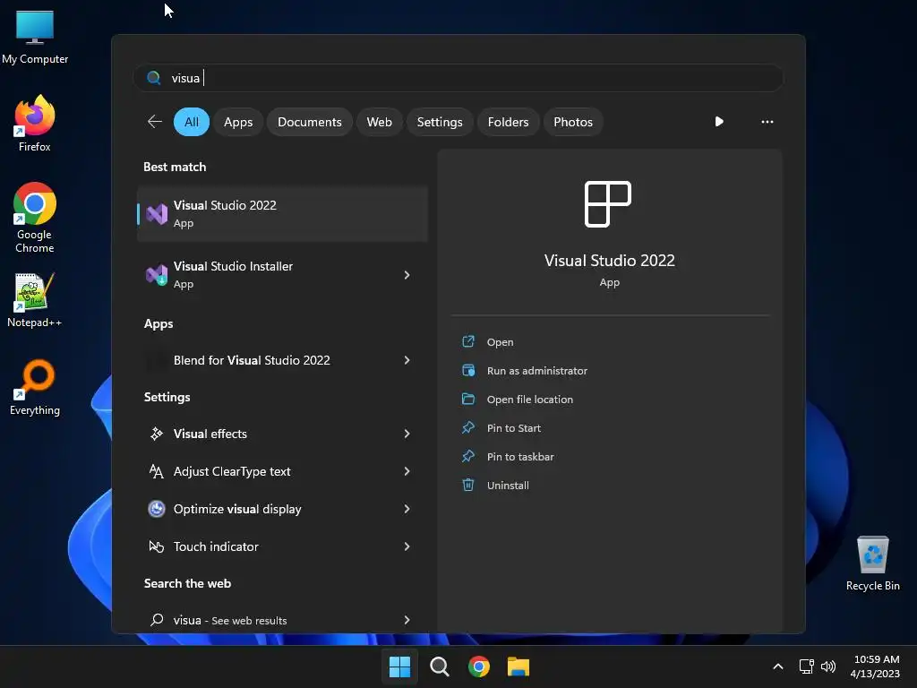
Task: Switch to the Folders filter tab
Action: pyautogui.click(x=508, y=122)
